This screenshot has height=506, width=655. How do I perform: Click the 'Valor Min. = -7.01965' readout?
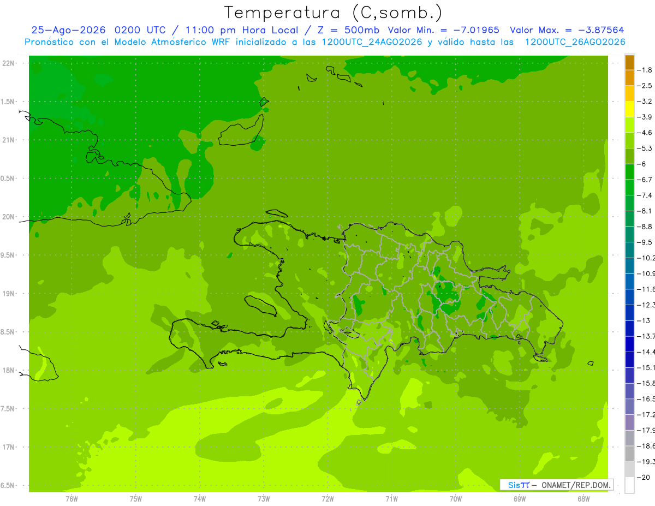click(x=443, y=30)
